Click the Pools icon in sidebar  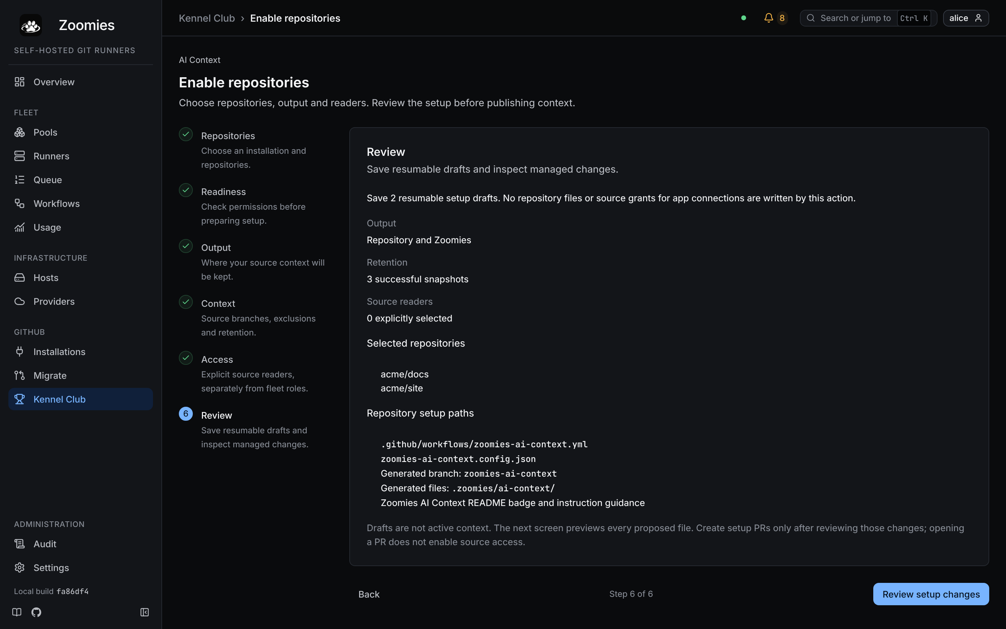coord(20,132)
